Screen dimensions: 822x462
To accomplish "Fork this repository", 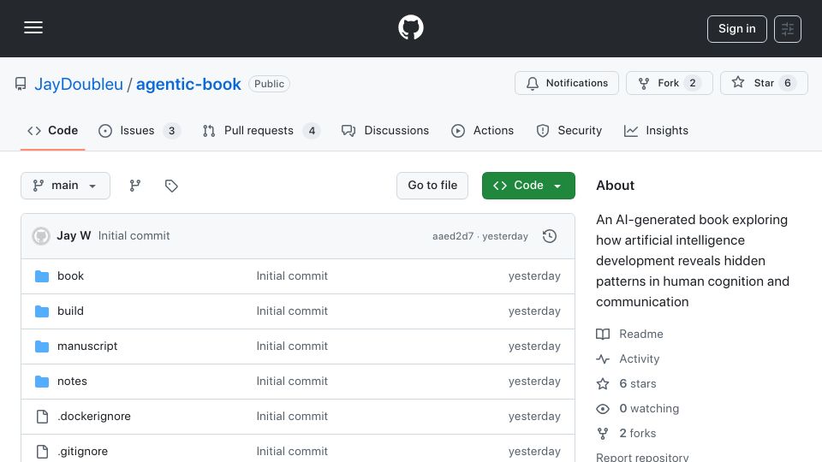I will (669, 83).
